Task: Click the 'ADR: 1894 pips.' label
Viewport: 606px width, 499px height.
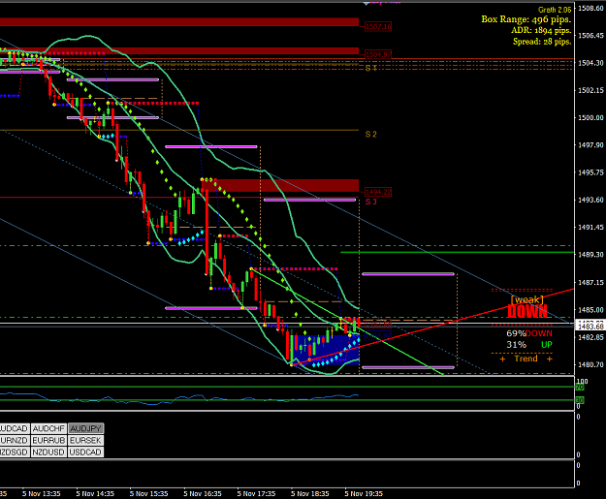Action: [541, 30]
